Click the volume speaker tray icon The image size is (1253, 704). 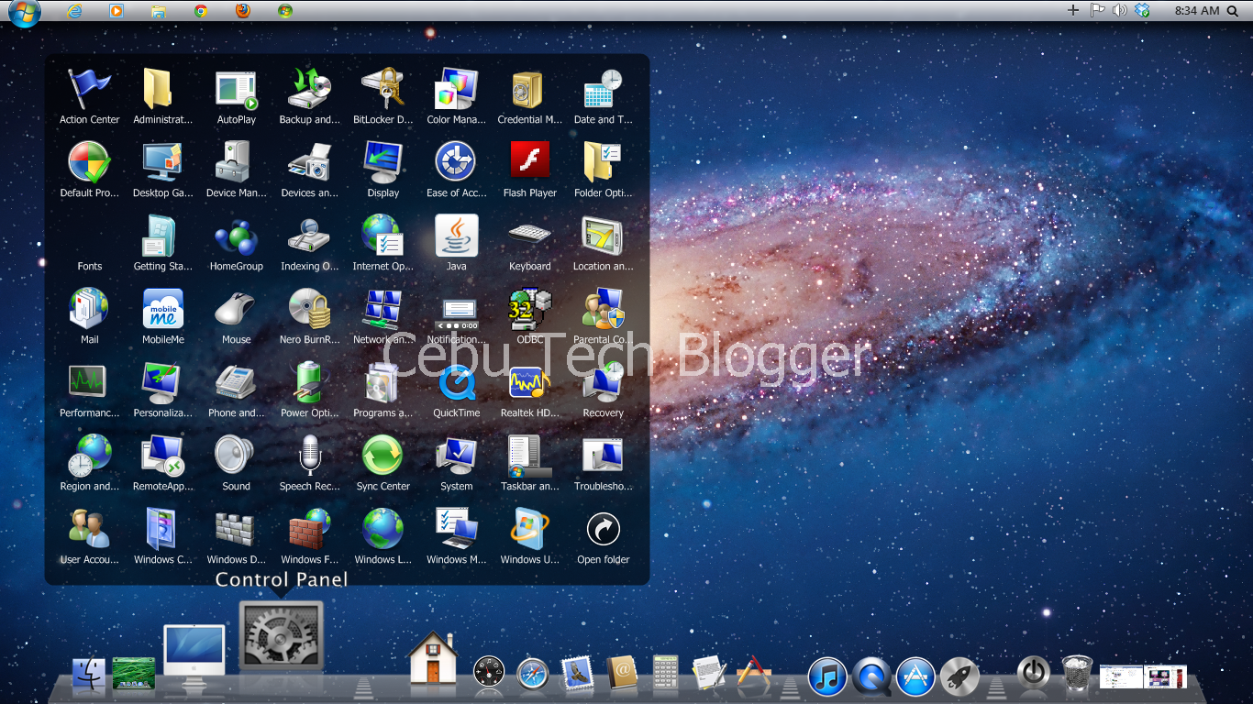click(1119, 11)
